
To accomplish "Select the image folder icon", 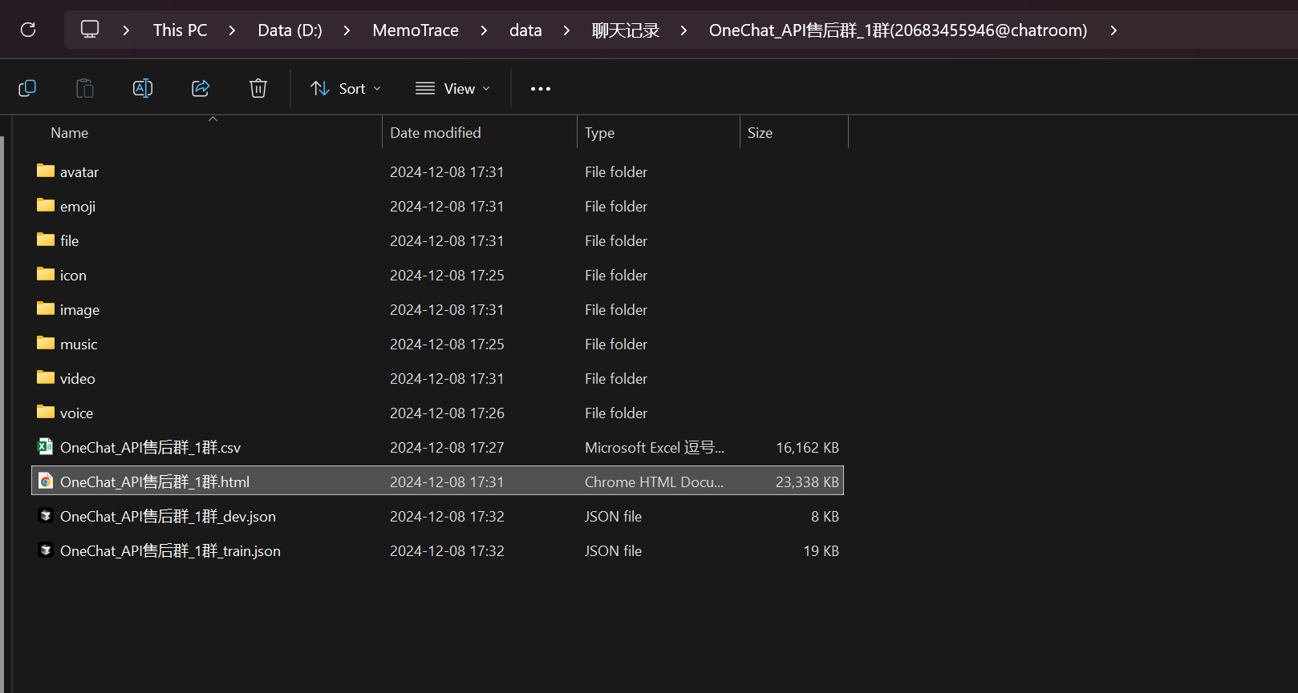I will point(46,308).
